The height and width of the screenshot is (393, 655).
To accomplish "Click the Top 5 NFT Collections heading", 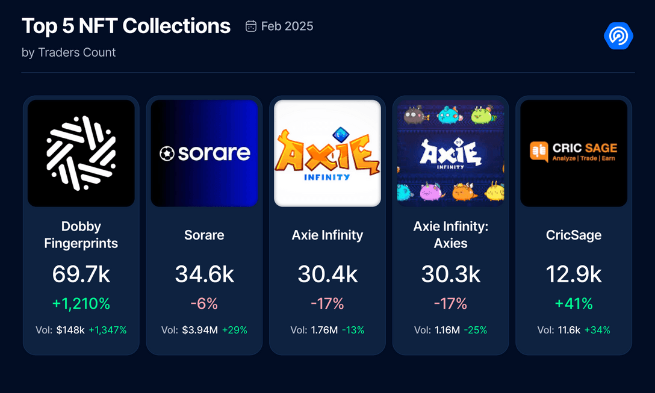I will click(x=126, y=26).
